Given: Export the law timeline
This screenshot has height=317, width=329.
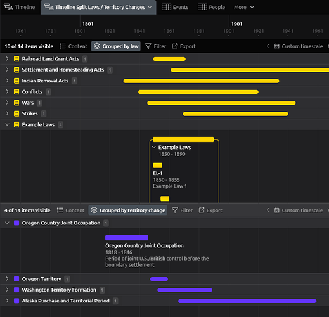Looking at the screenshot, I should (184, 46).
